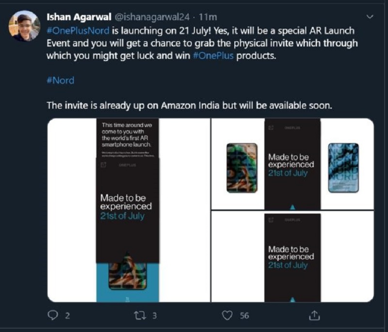
Task: Click the 56 likes count
Action: pyautogui.click(x=244, y=316)
